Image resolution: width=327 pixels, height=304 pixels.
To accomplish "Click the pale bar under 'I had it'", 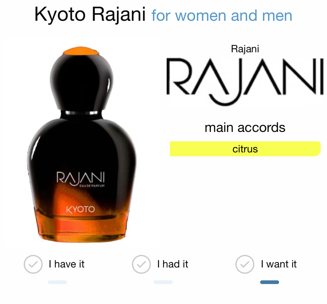I will [163, 282].
